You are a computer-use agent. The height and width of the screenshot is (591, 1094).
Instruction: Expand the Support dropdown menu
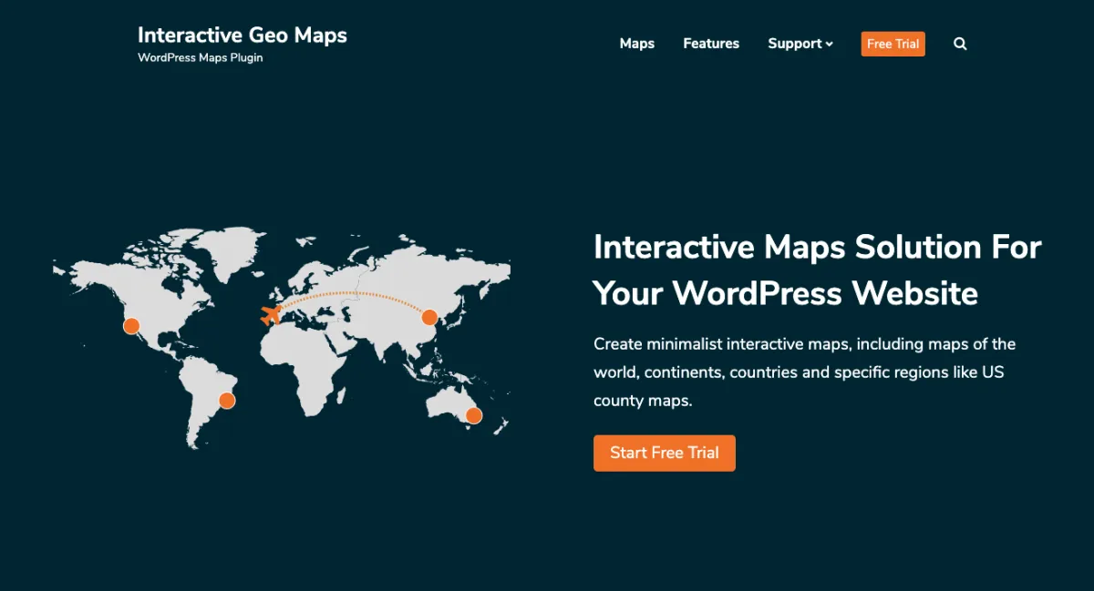795,43
